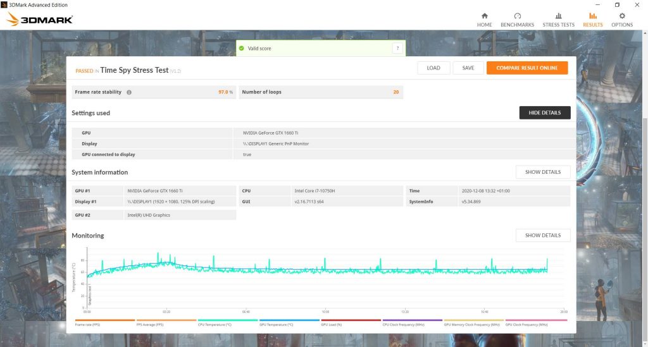The image size is (648, 347).
Task: Click the GPU row in Settings used
Action: 323,133
